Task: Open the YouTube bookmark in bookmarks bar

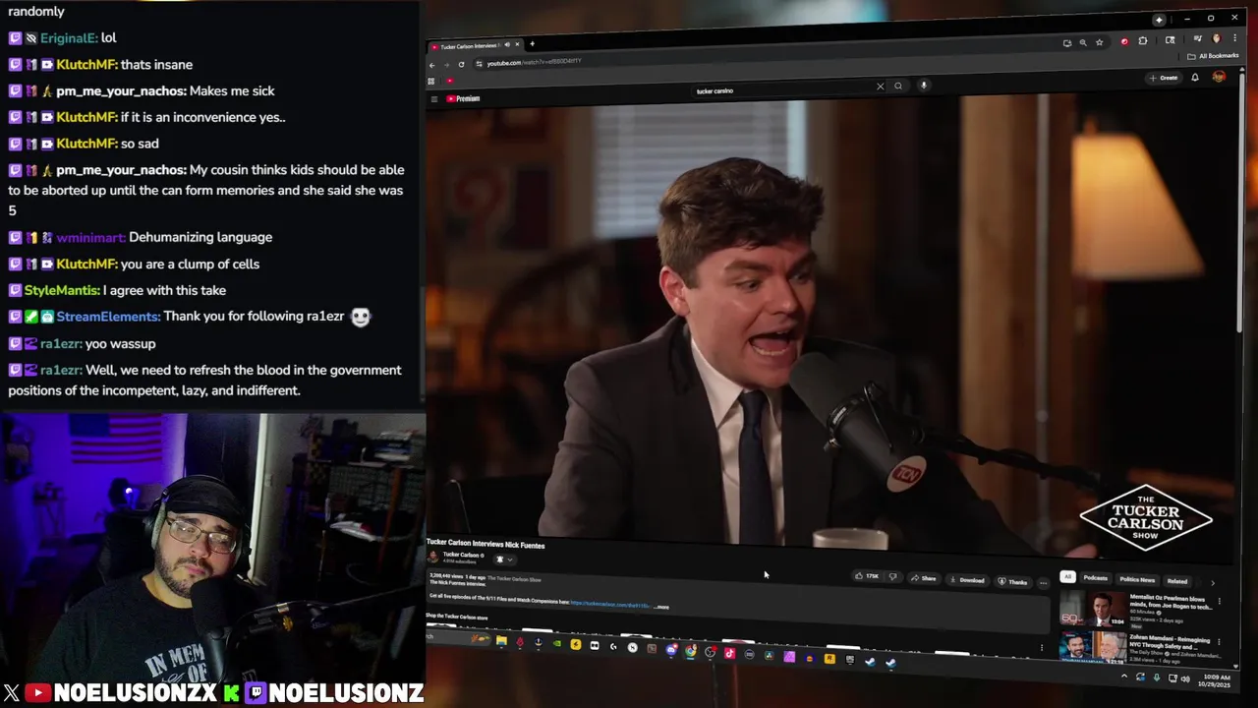Action: [x=450, y=81]
